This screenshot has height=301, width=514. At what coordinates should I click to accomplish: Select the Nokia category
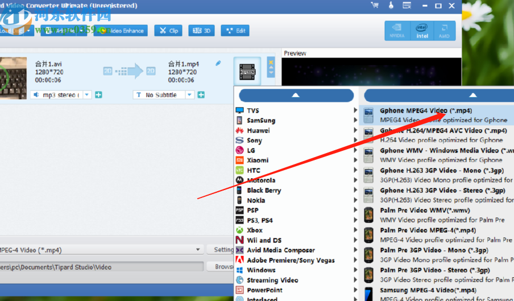[296, 200]
